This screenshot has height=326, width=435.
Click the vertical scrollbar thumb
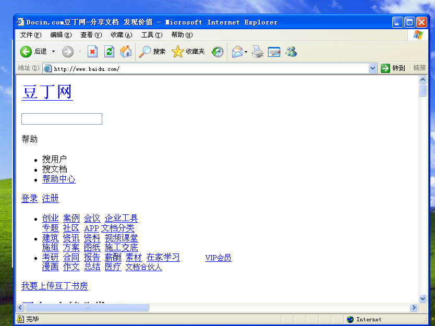pos(422,90)
